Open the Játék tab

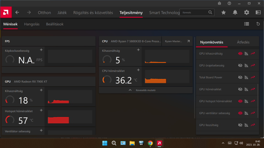pyautogui.click(x=62, y=12)
